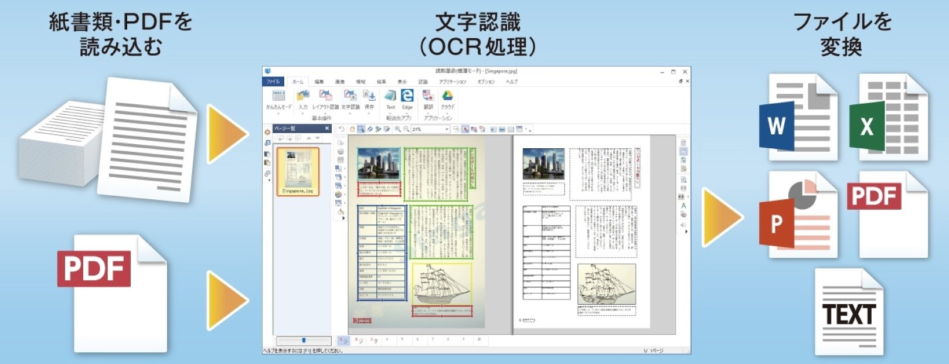949x364 pixels.
Task: Open the アプリケーション ribbon tab
Action: pos(453,81)
